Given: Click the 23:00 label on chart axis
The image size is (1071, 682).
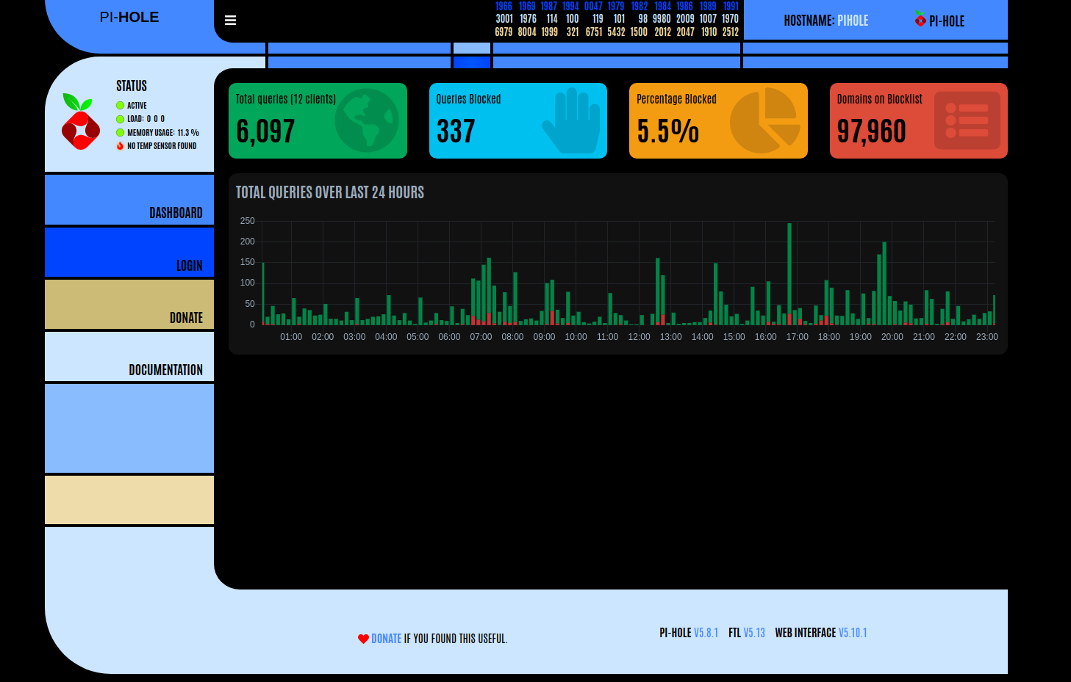Looking at the screenshot, I should 986,337.
